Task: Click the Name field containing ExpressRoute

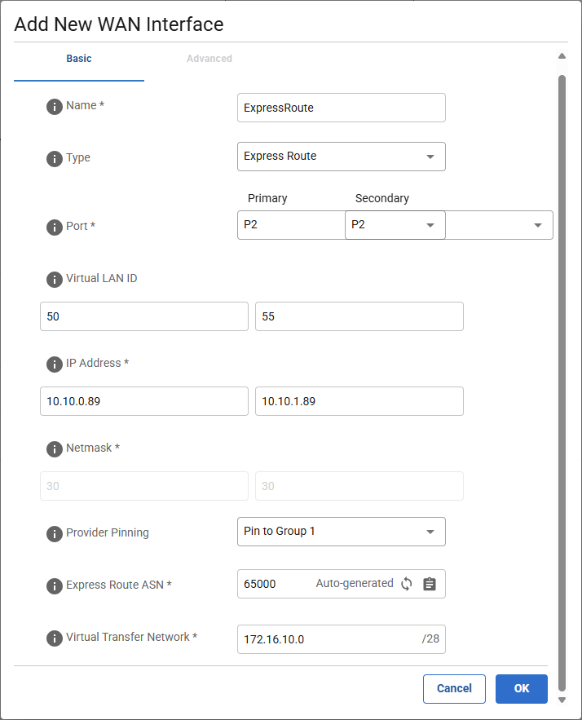Action: [x=341, y=108]
